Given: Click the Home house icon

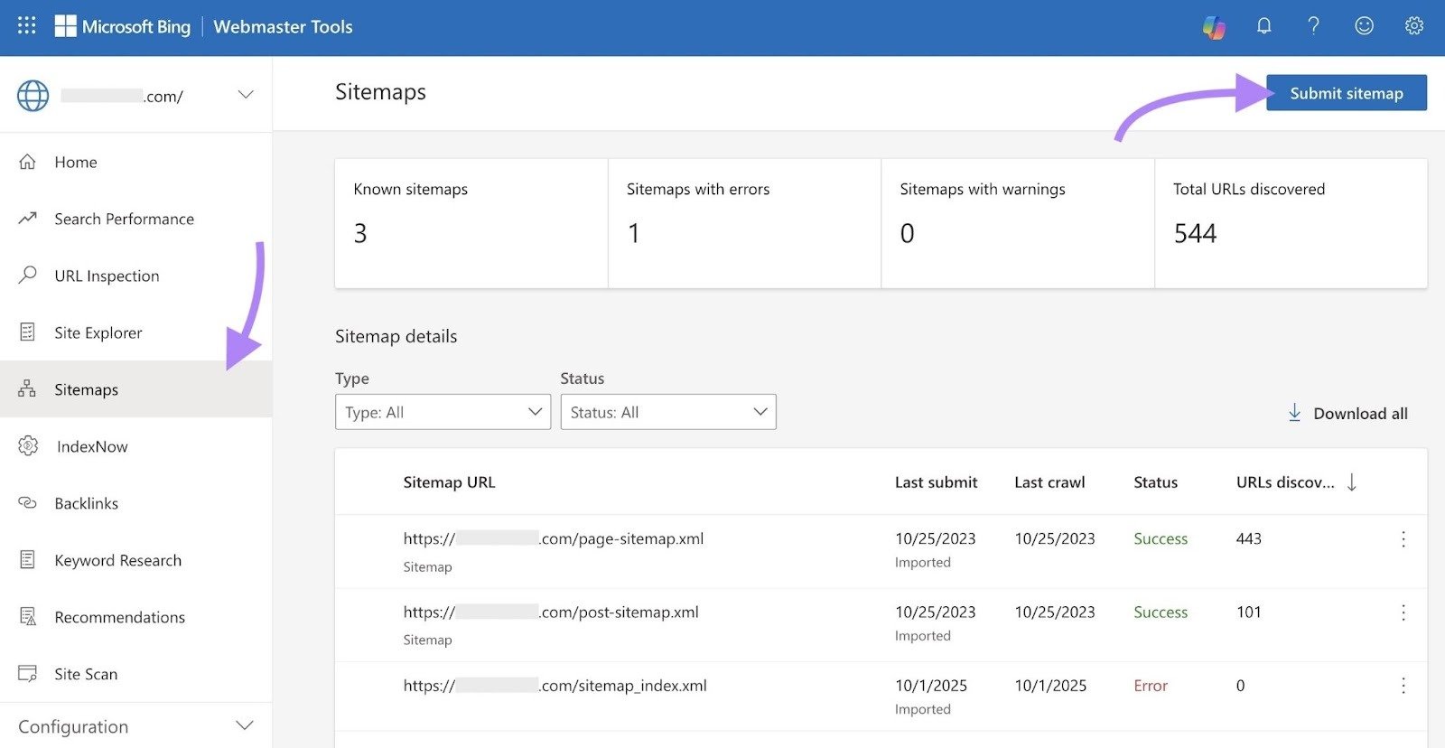Looking at the screenshot, I should click(x=28, y=162).
